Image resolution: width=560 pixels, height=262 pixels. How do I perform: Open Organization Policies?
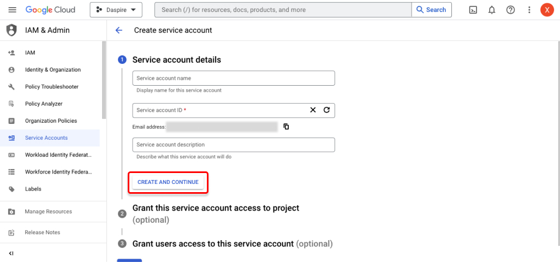[x=50, y=121]
